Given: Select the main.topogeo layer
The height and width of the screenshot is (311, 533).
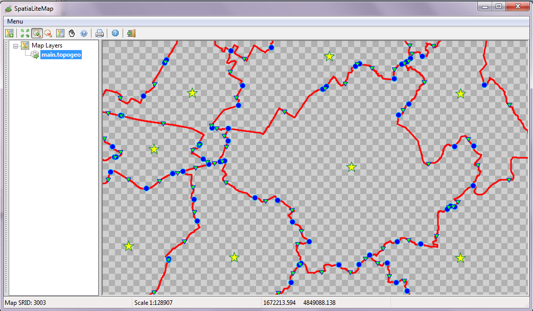Looking at the screenshot, I should tap(61, 55).
